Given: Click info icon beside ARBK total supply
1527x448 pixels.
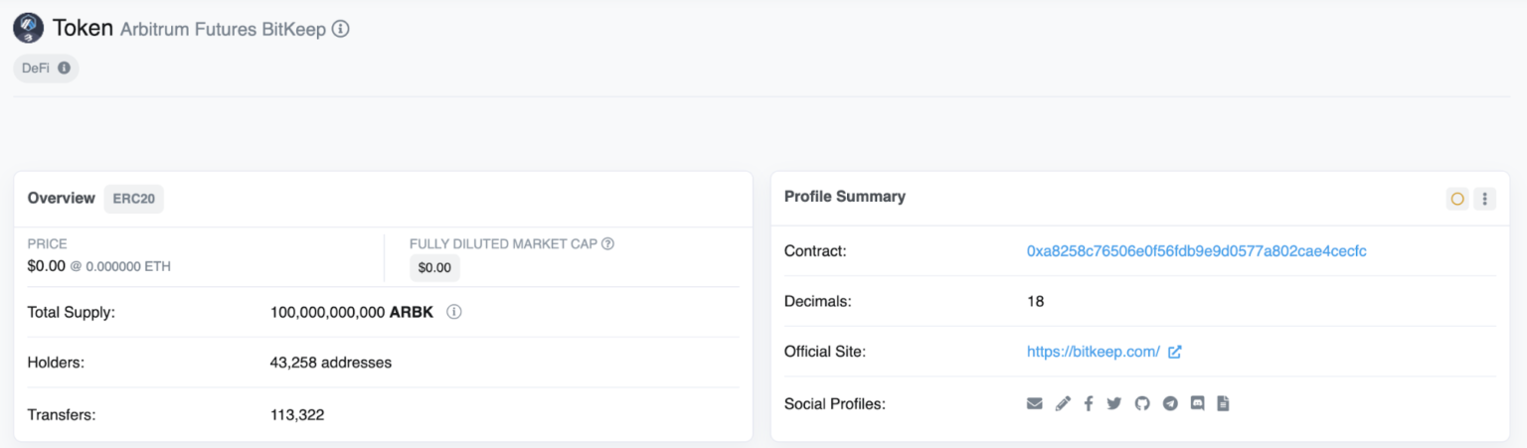Looking at the screenshot, I should click(x=454, y=312).
